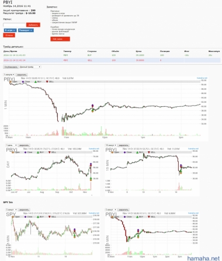Click the SELL legend triangle on SPY chart

click(x=50, y=217)
